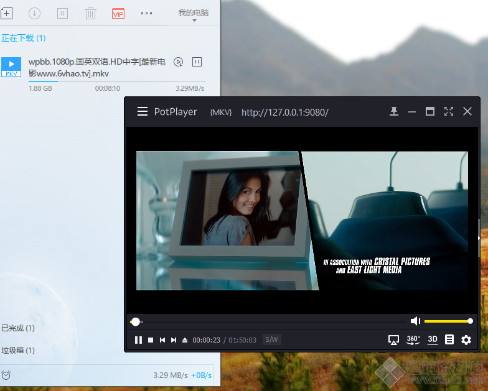This screenshot has width=488, height=391.
Task: Minimize the PotPlayer window
Action: 412,112
